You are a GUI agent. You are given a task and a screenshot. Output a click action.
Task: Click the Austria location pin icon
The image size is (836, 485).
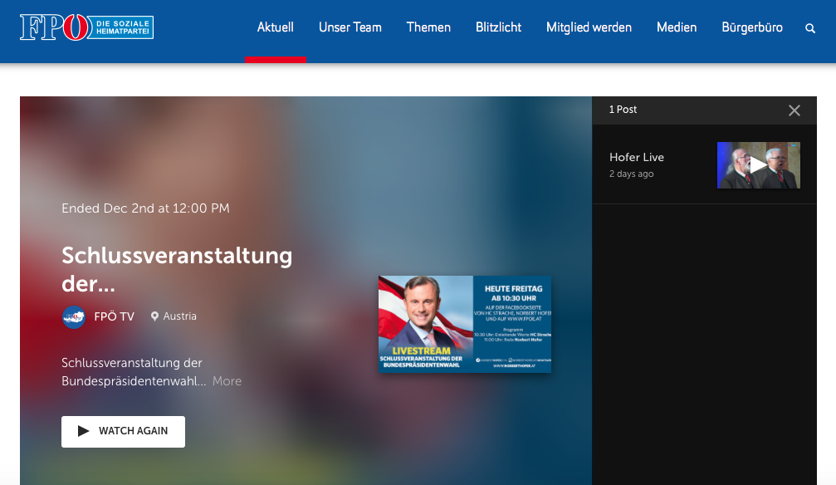tap(154, 316)
